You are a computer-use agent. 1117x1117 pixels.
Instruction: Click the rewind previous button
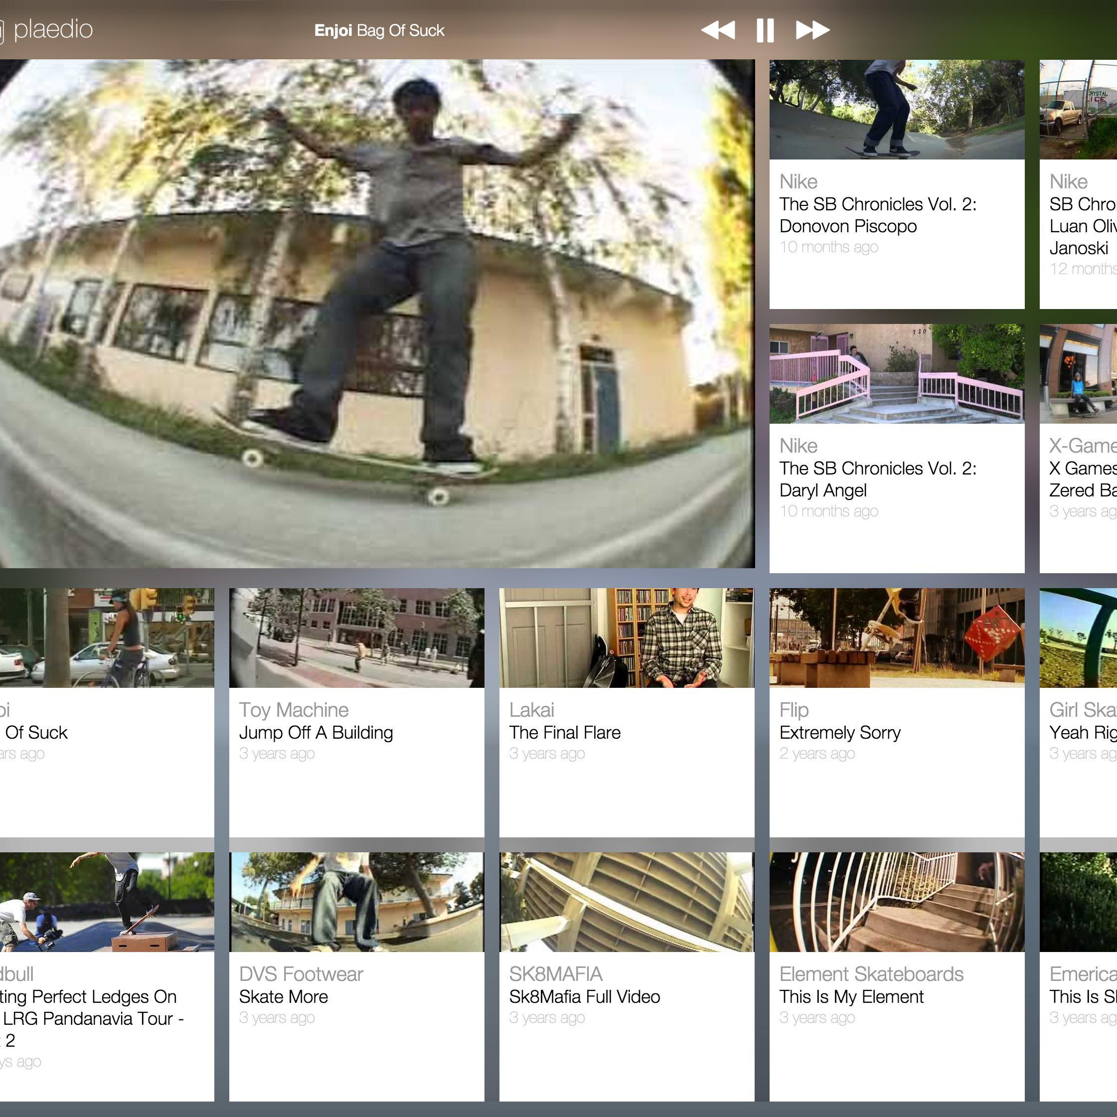tap(719, 30)
